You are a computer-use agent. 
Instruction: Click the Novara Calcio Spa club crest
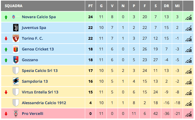13,17
